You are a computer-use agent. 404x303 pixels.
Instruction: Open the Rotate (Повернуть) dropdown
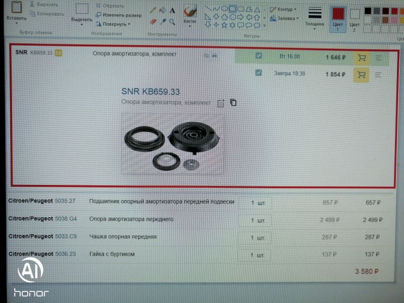point(113,24)
